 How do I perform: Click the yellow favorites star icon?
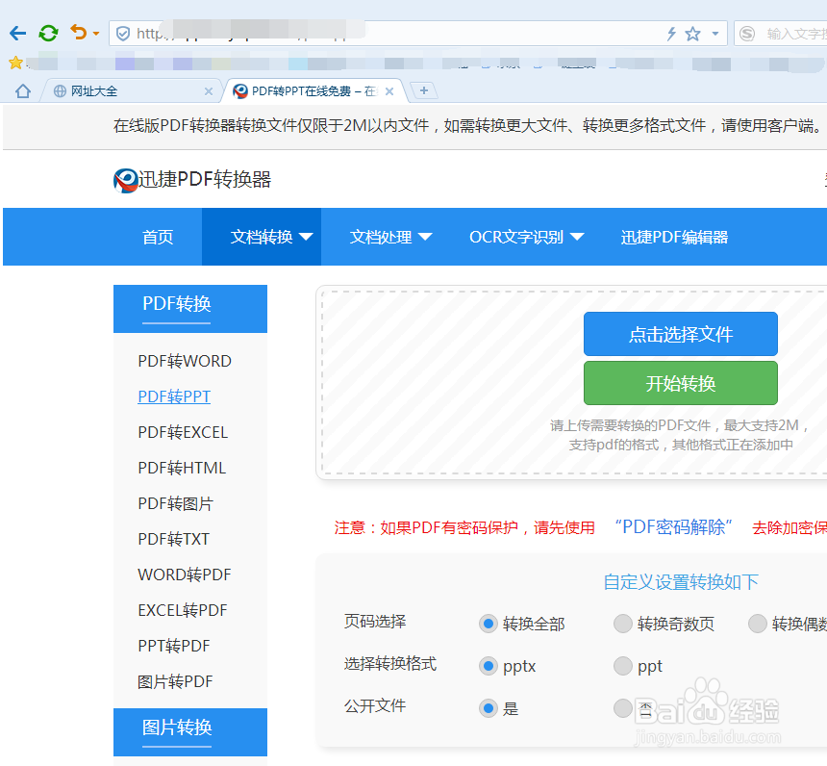click(15, 61)
